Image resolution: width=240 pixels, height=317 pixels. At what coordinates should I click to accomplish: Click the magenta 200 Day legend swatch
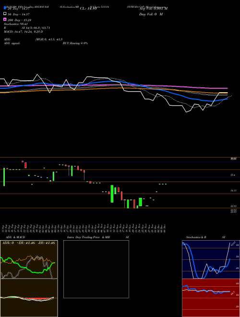5,19
